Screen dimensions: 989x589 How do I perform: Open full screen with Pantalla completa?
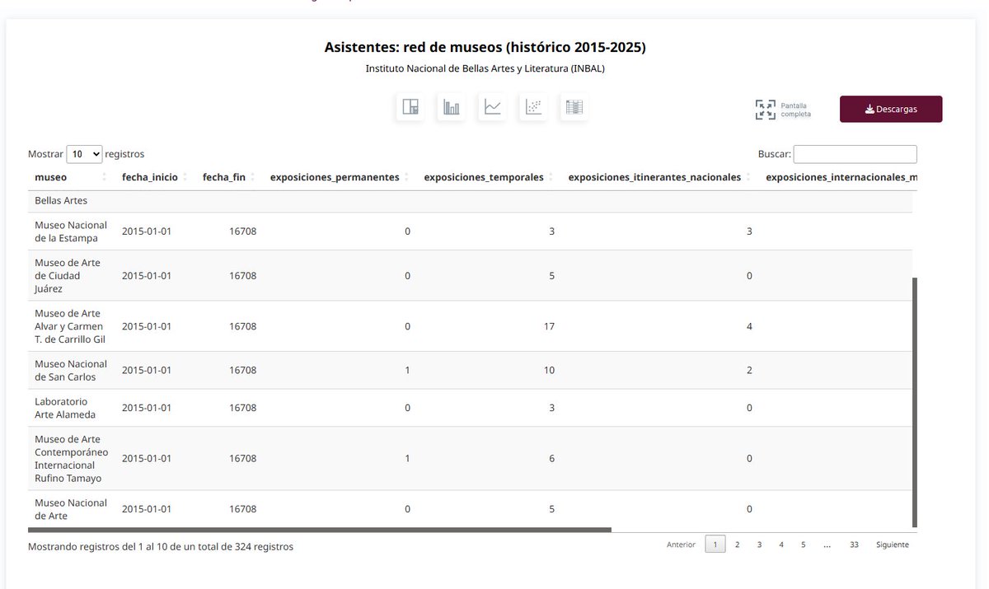coord(783,110)
